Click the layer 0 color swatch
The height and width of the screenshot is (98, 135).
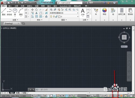pyautogui.click(x=59, y=17)
